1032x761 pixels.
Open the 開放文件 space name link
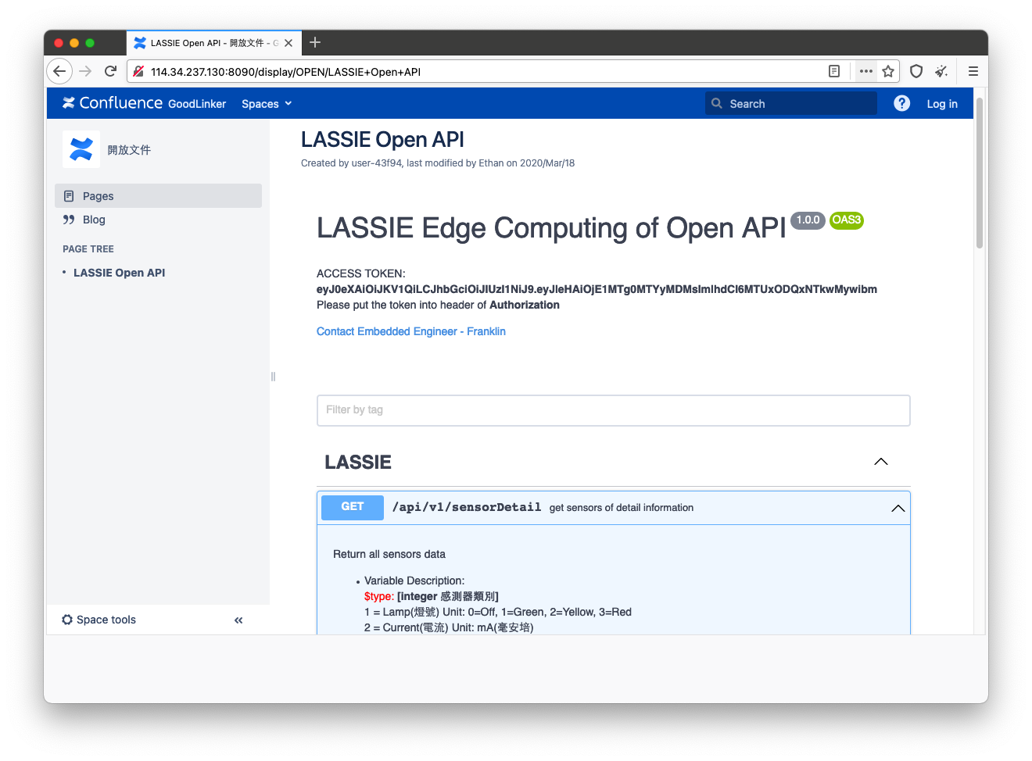[129, 150]
